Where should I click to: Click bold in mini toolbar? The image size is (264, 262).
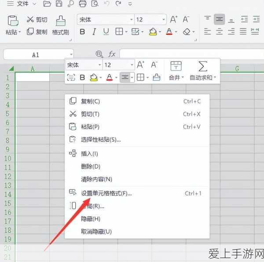point(82,77)
